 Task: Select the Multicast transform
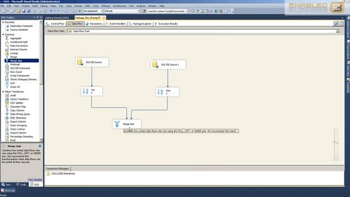tap(15, 65)
